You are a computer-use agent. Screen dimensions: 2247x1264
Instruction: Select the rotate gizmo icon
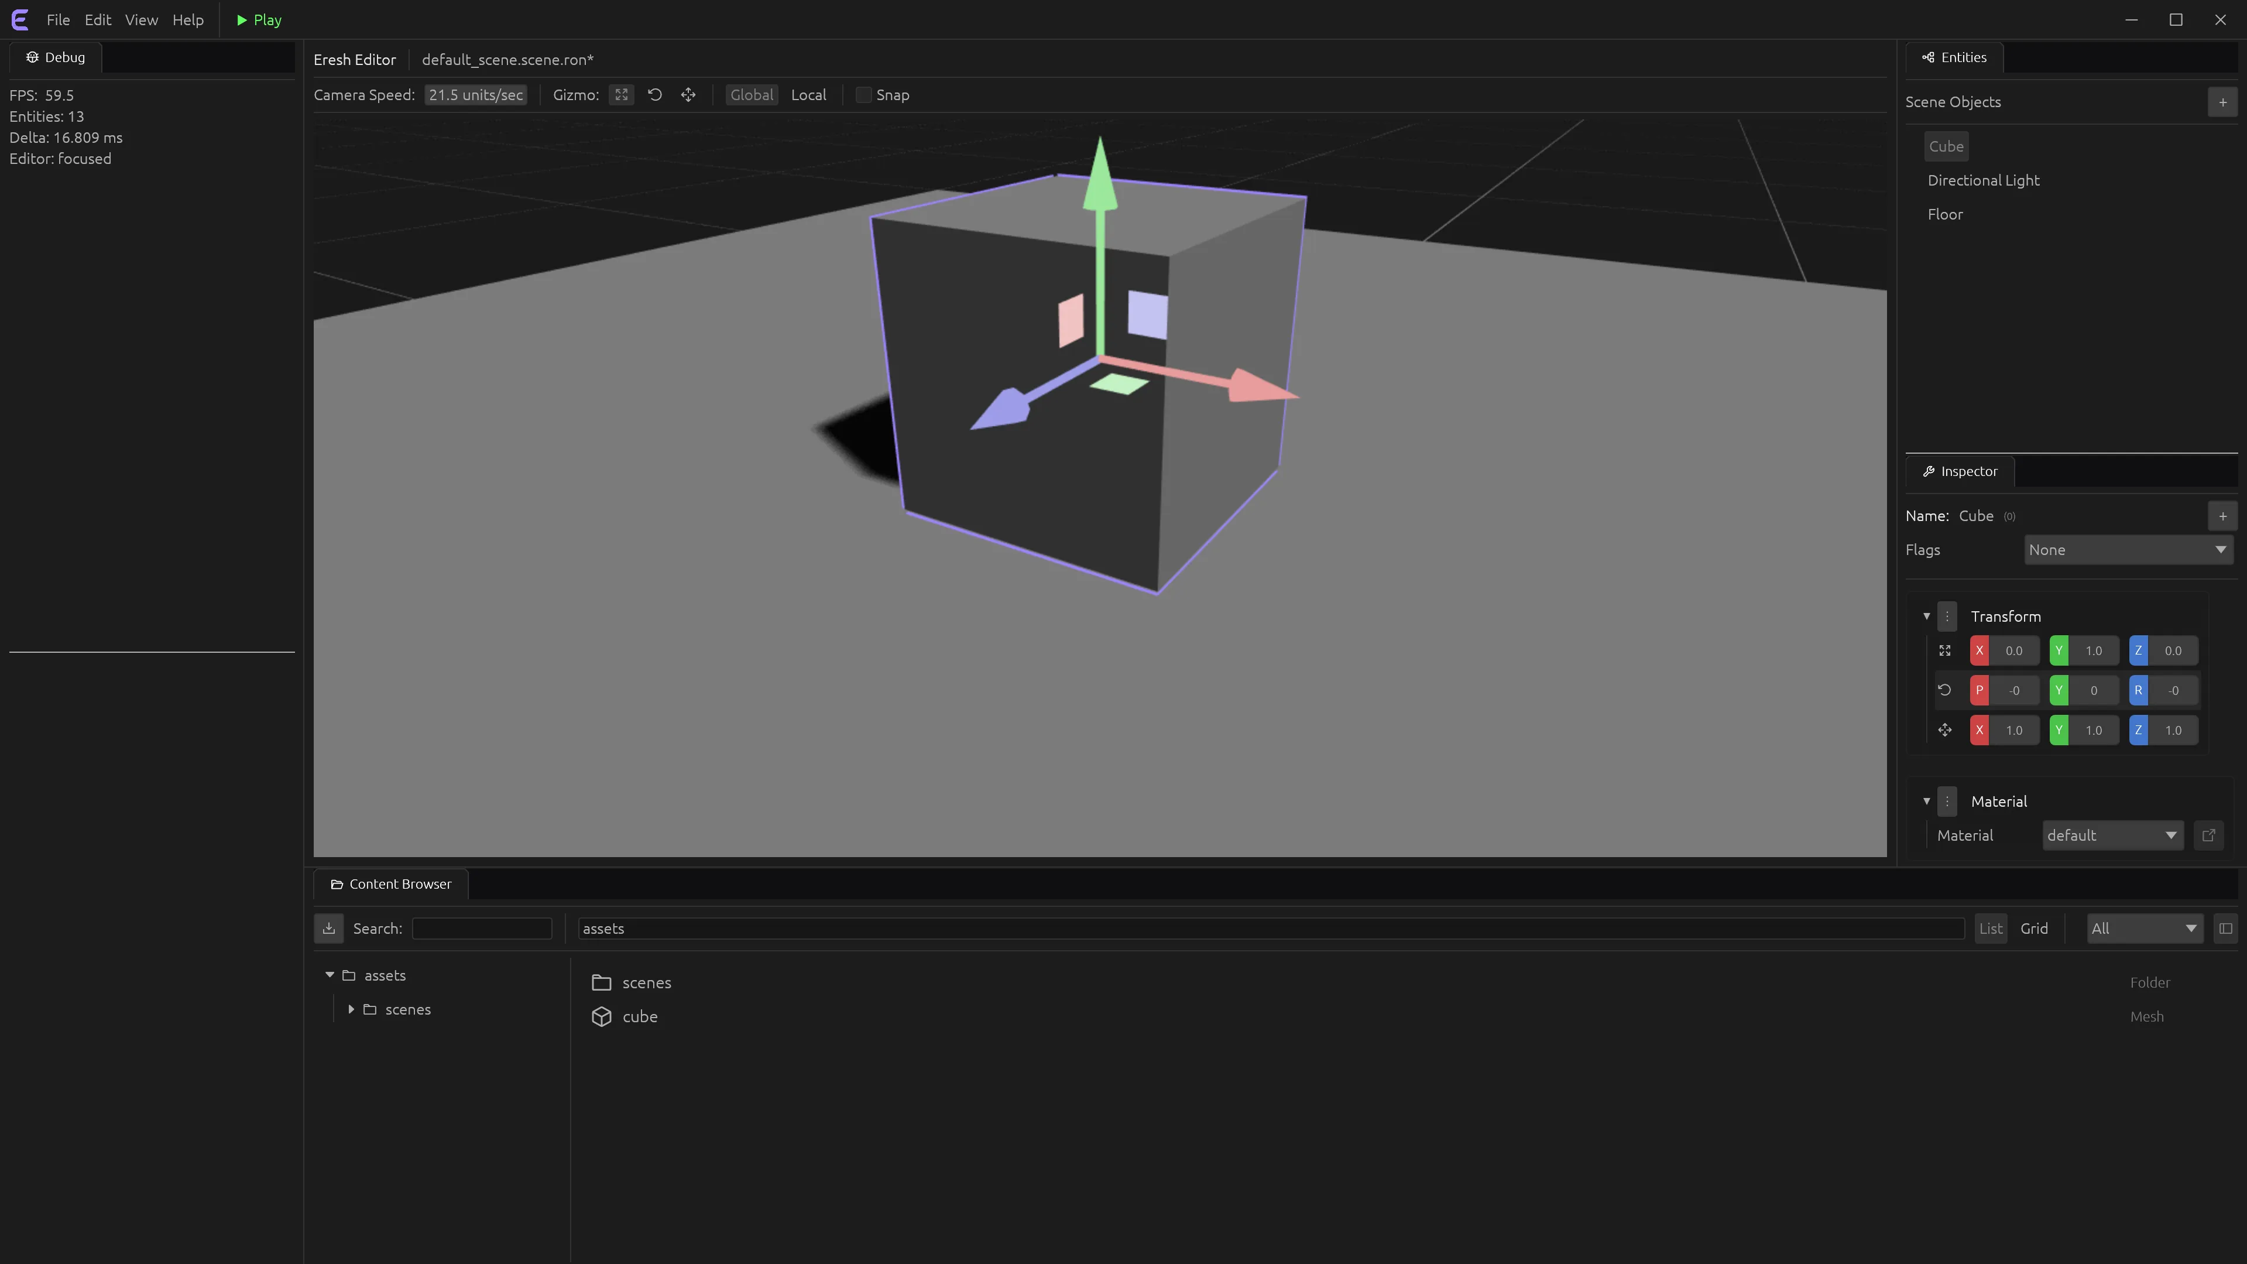coord(655,95)
